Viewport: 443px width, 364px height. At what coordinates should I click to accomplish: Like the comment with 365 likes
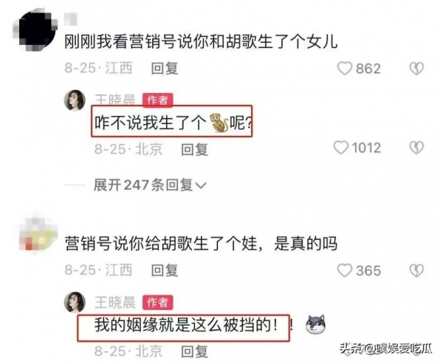tap(345, 271)
